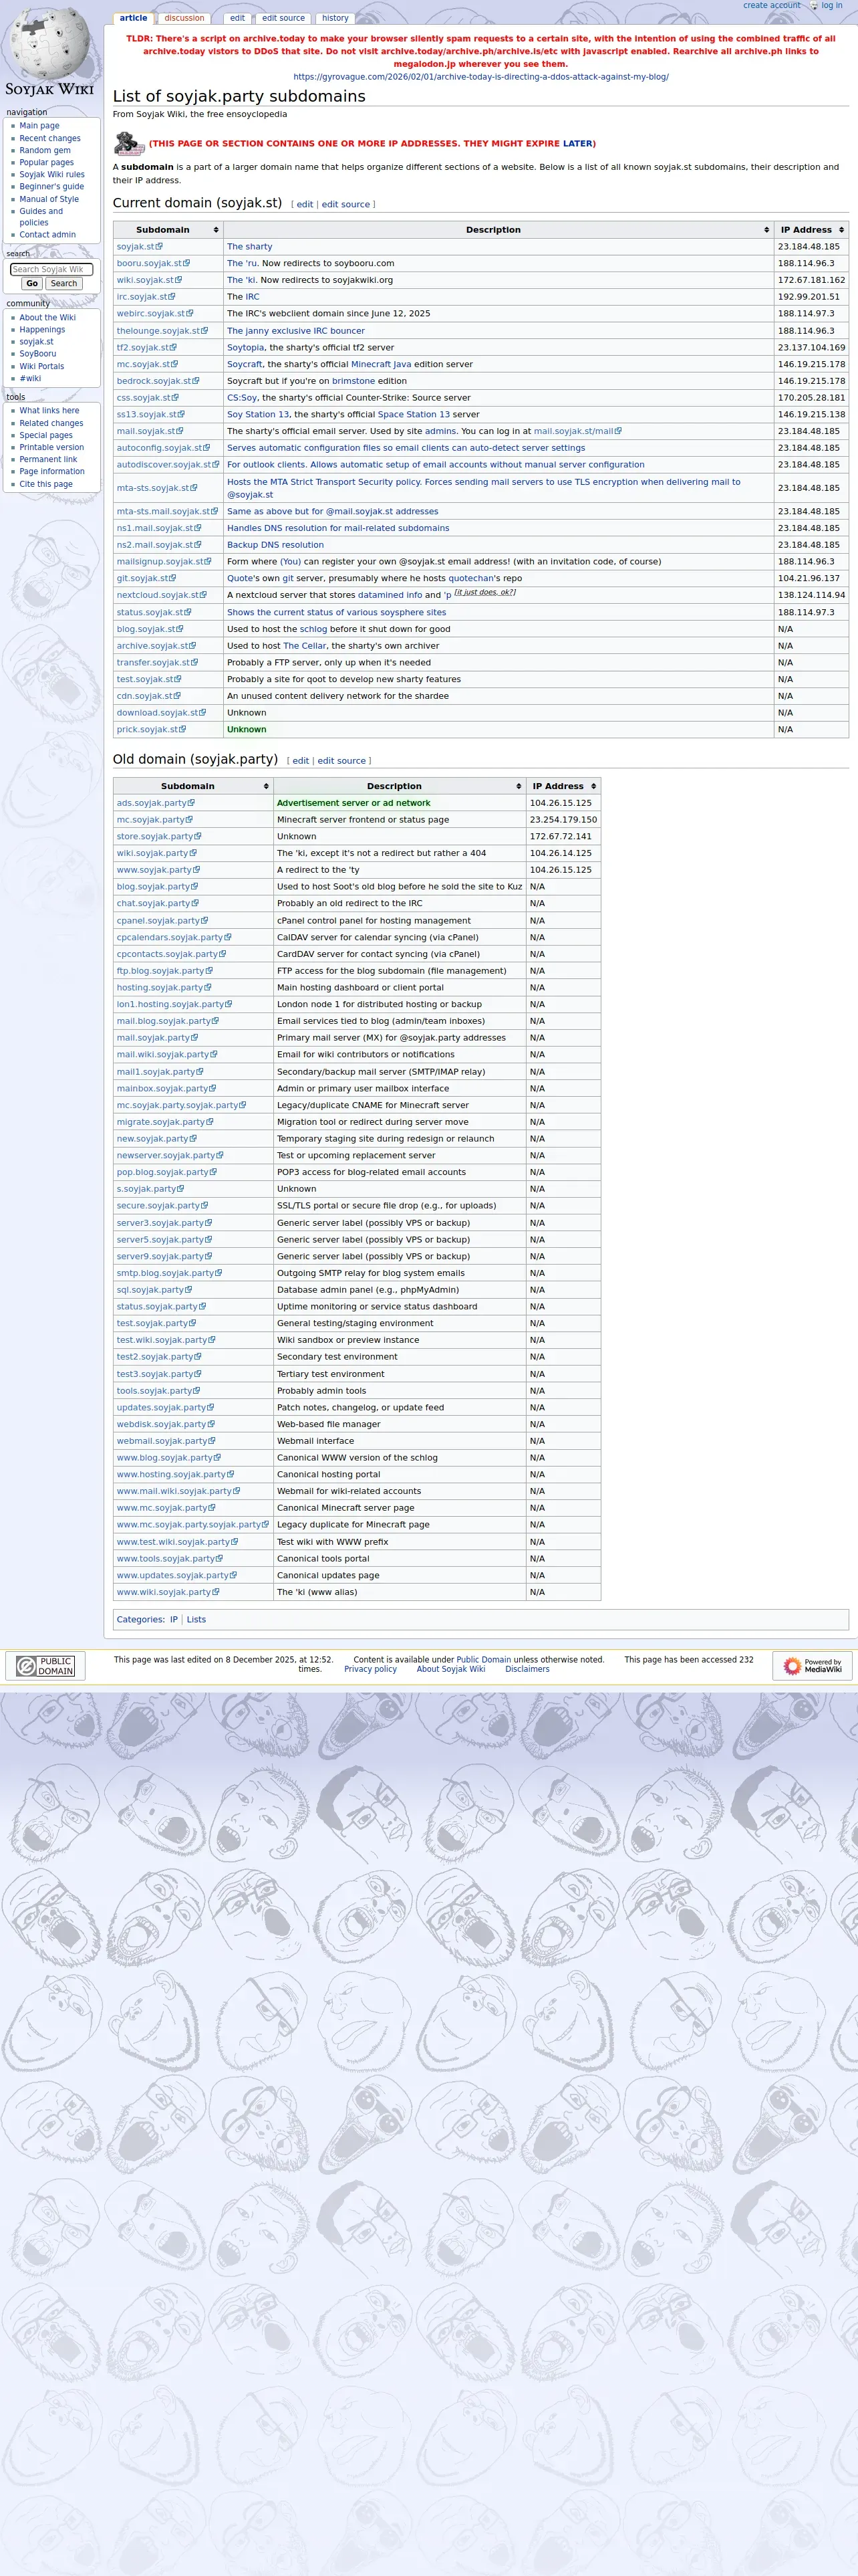Click the log in link

click(x=832, y=6)
